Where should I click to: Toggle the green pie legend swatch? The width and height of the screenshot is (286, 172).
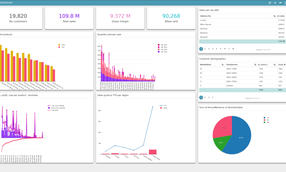point(265,122)
